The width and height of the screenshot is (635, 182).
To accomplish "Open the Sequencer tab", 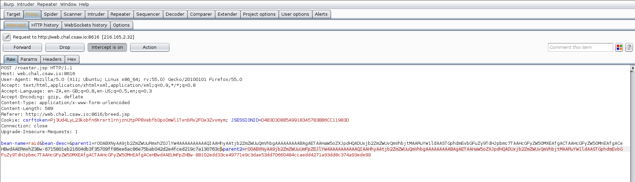I will 148,14.
